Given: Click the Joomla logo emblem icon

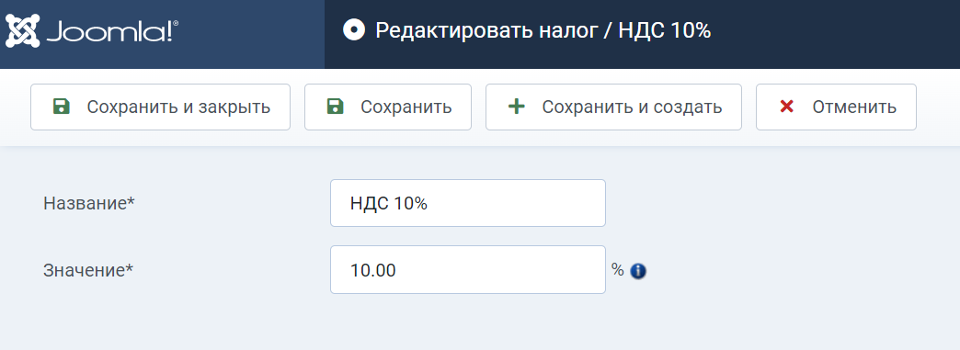Looking at the screenshot, I should [x=23, y=30].
